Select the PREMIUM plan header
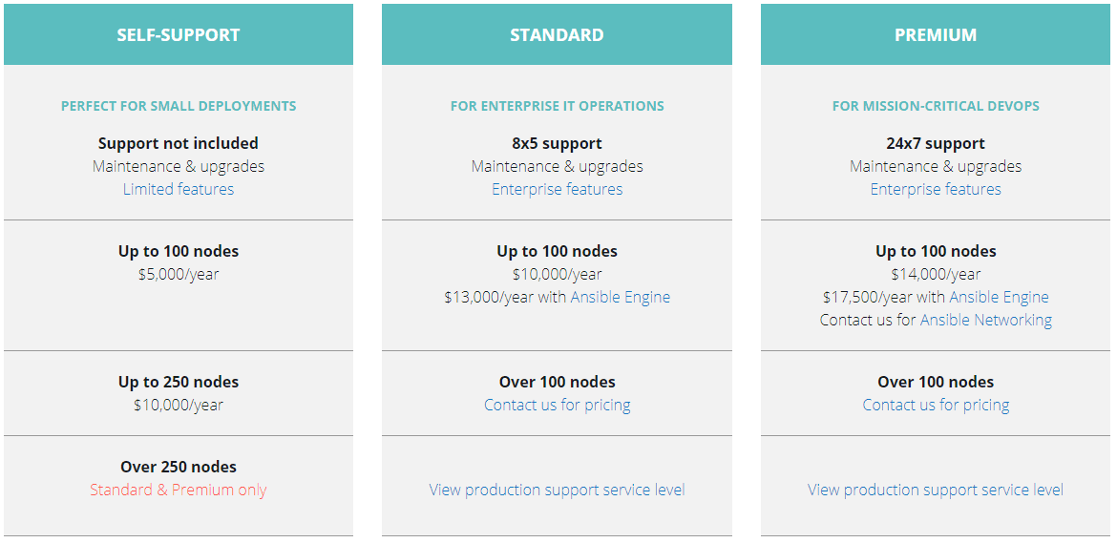This screenshot has height=543, width=1117. [x=936, y=35]
